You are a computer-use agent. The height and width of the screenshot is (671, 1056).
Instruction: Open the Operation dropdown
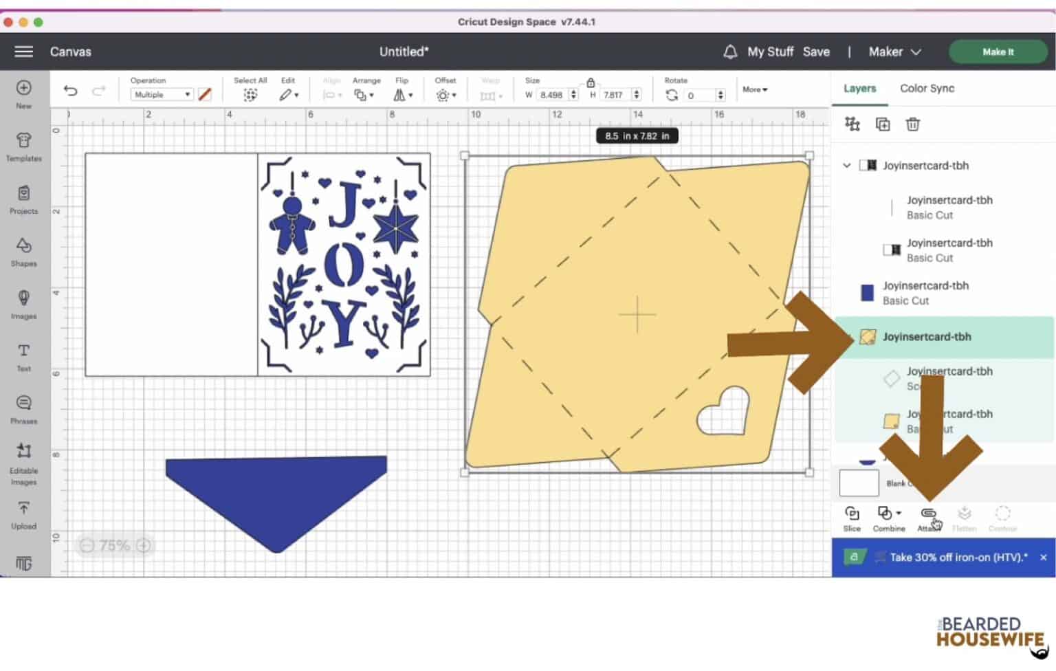point(161,95)
